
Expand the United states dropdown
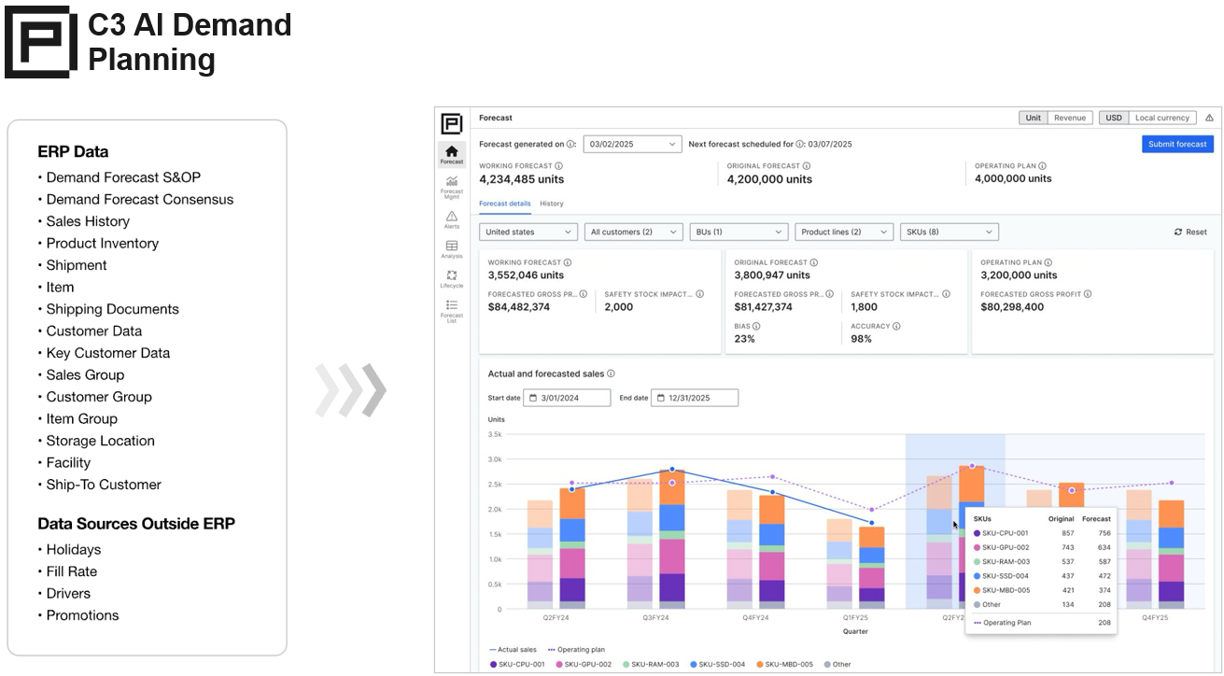pyautogui.click(x=529, y=232)
